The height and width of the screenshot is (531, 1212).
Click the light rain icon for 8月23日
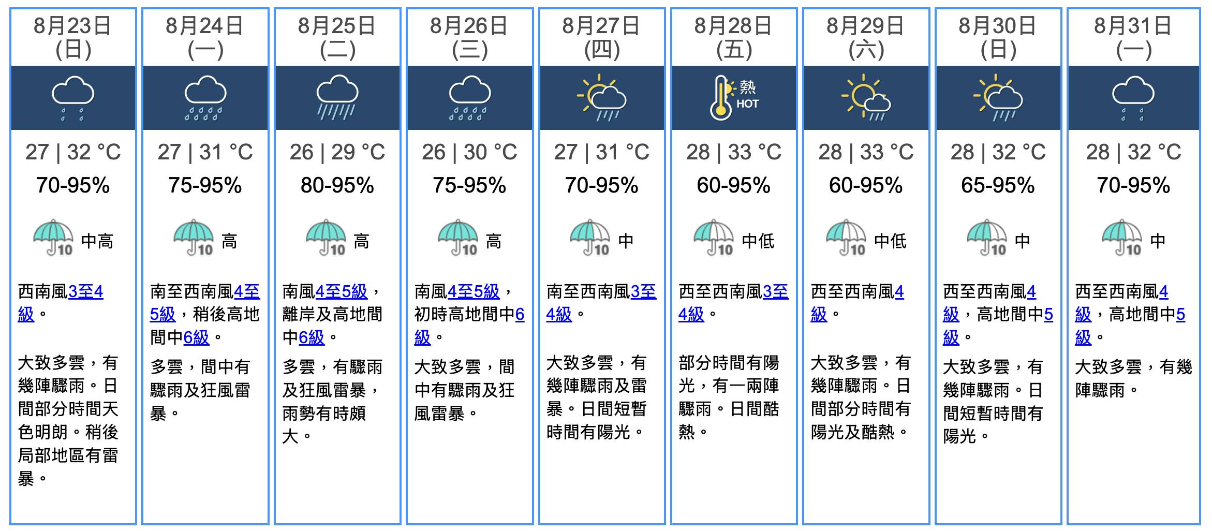(73, 98)
